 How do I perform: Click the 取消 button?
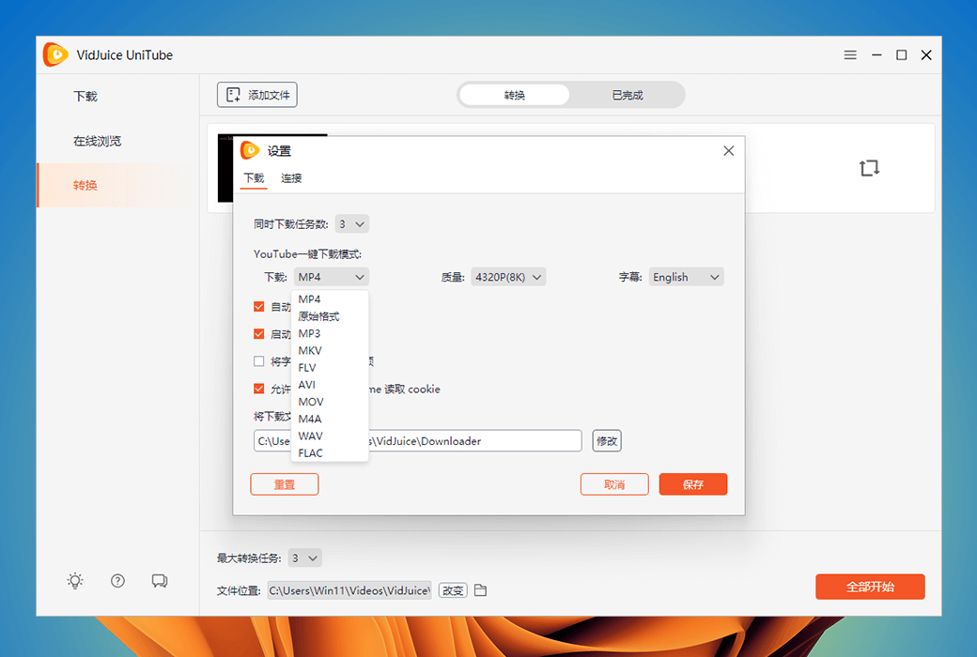tap(614, 484)
